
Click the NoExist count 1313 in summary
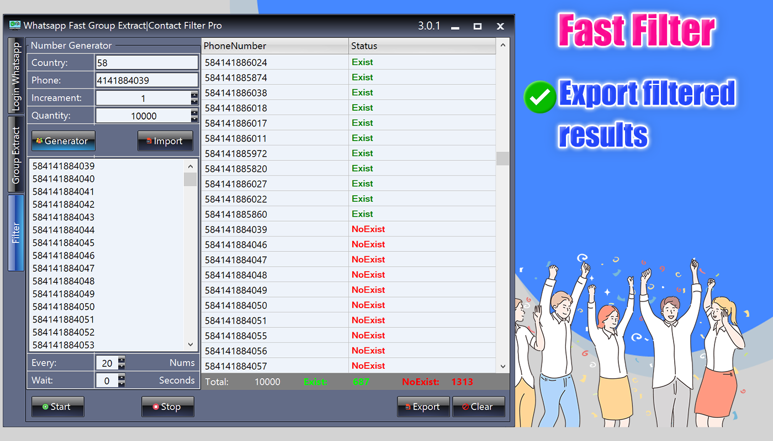click(462, 381)
